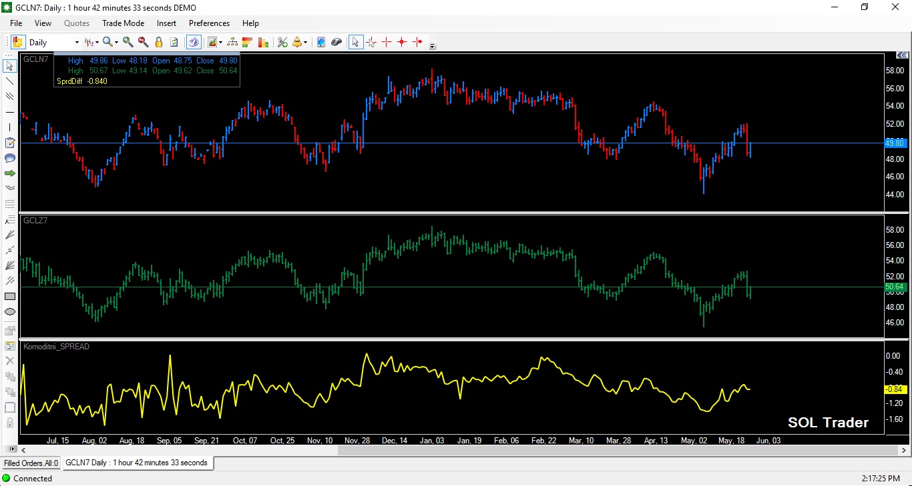912x486 pixels.
Task: Activate the arrow cursor mode in top toolbar
Action: pyautogui.click(x=355, y=42)
